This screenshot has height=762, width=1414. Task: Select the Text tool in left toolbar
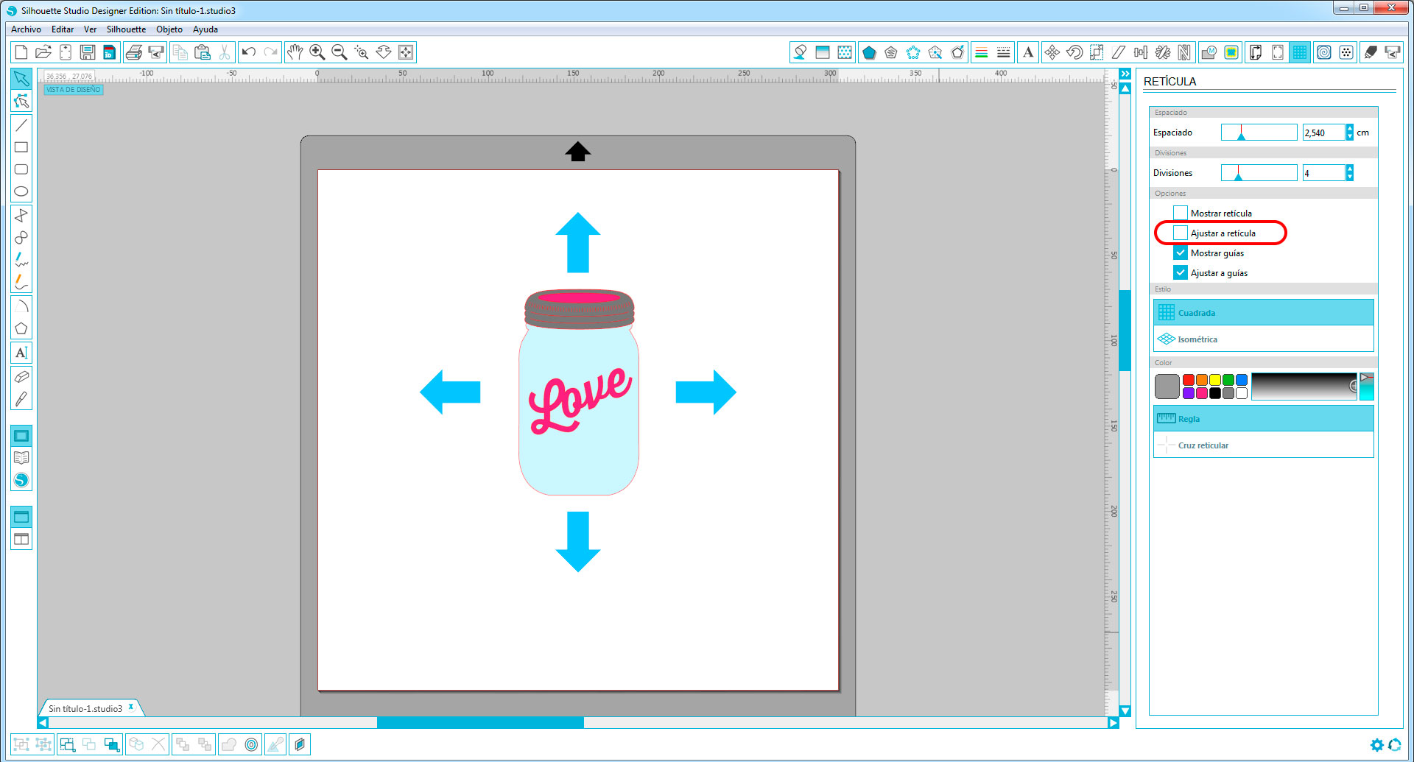(21, 353)
